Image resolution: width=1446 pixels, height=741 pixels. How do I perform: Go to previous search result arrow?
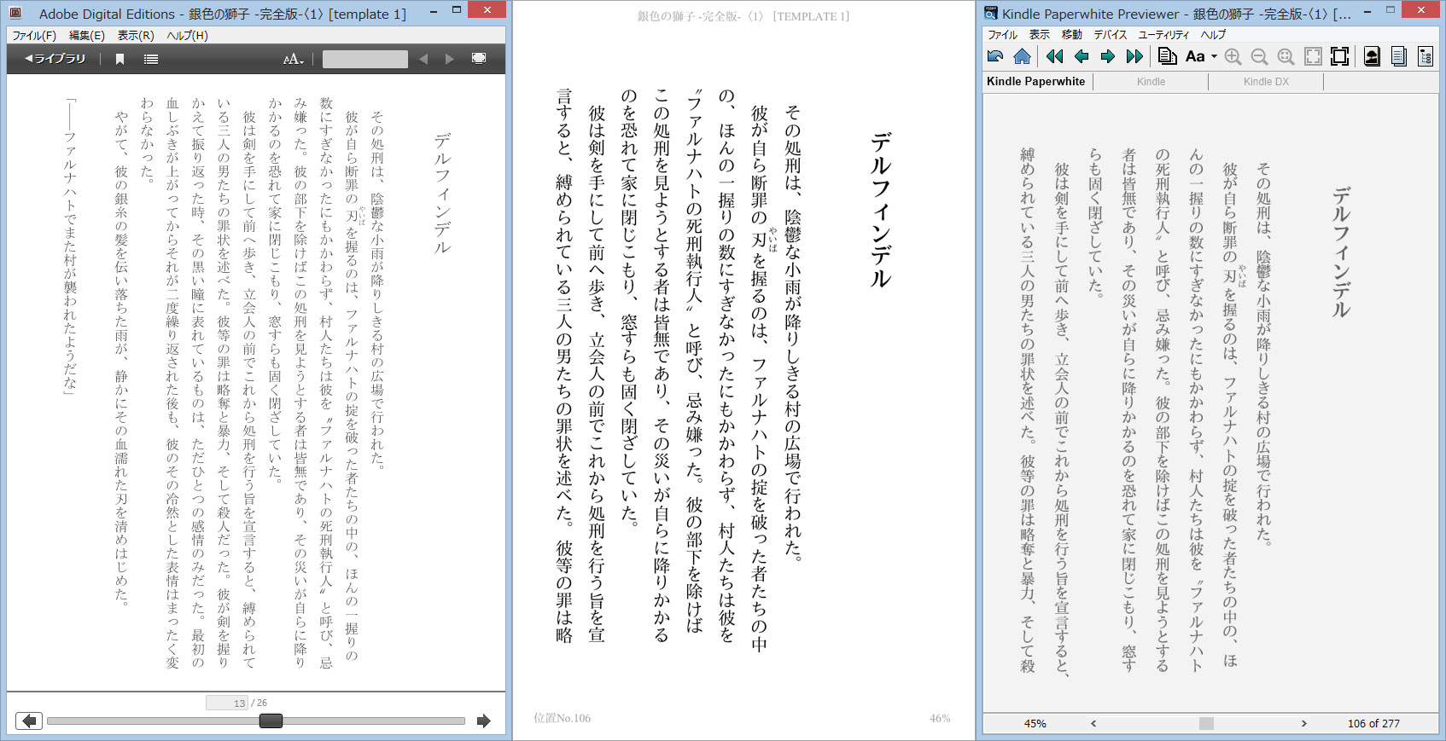click(x=423, y=59)
